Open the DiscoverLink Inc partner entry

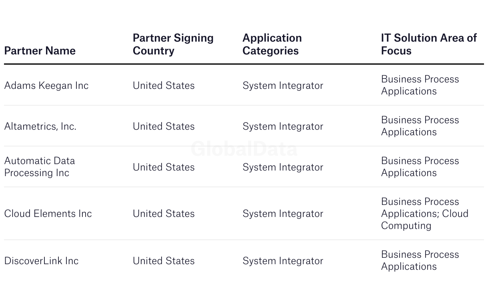pyautogui.click(x=42, y=261)
